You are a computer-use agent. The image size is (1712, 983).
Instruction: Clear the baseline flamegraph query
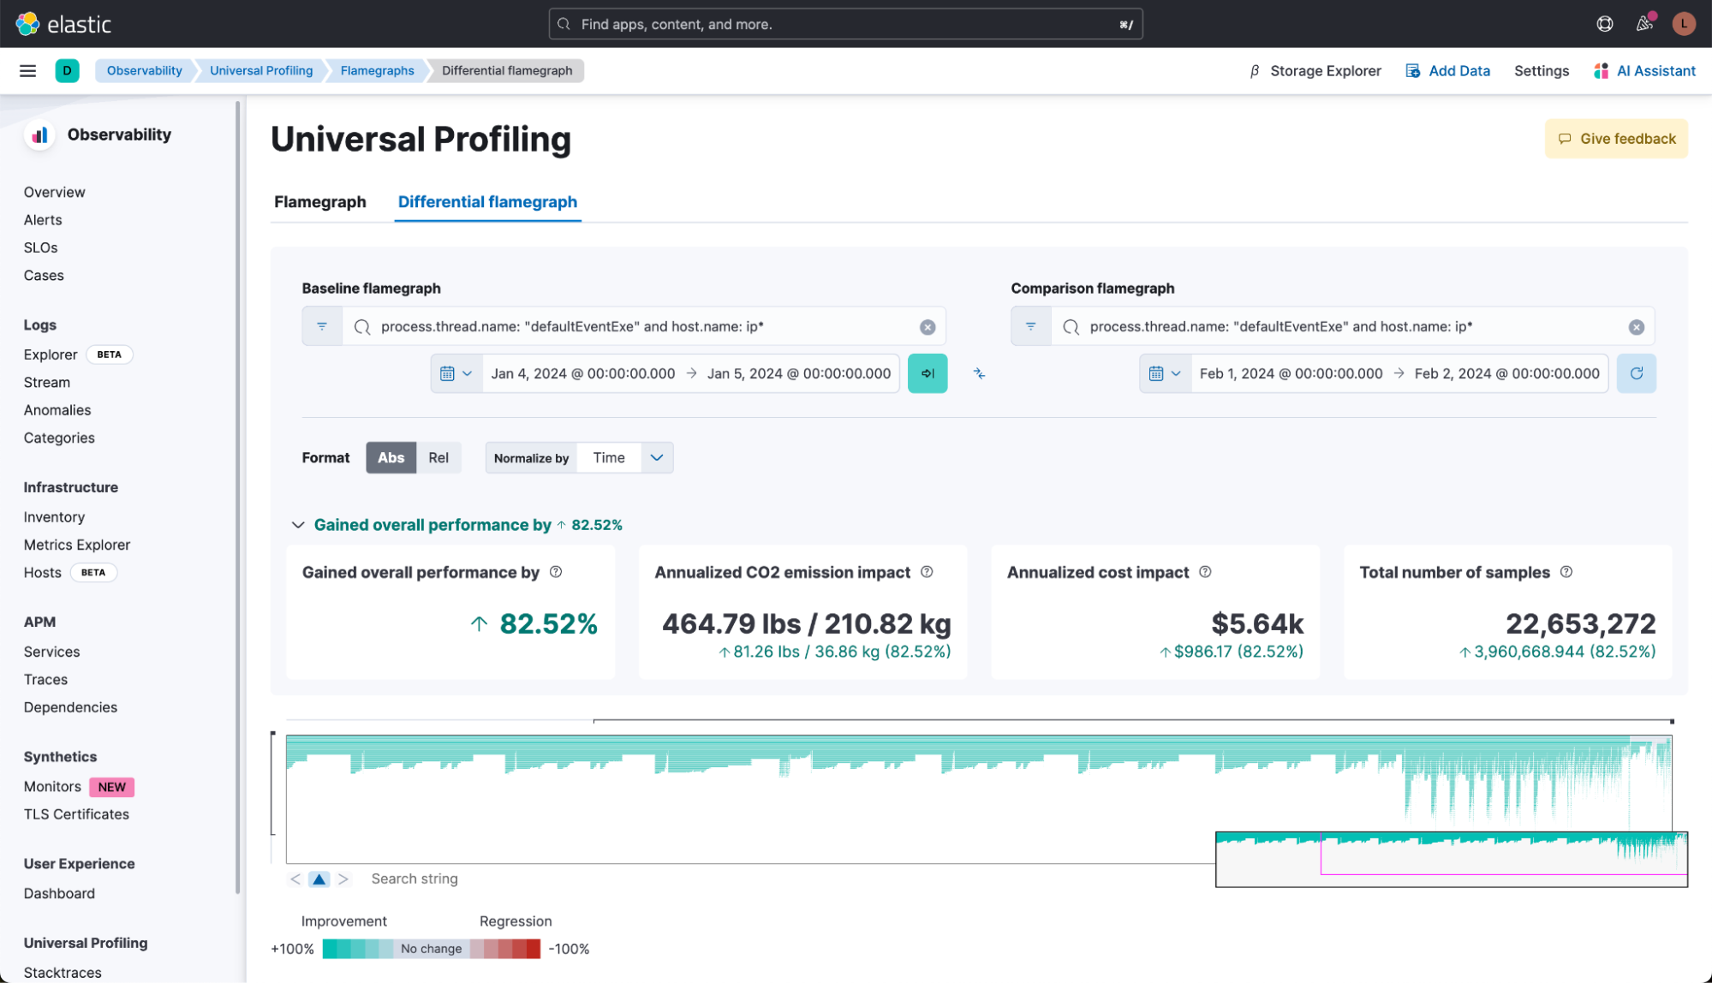928,327
